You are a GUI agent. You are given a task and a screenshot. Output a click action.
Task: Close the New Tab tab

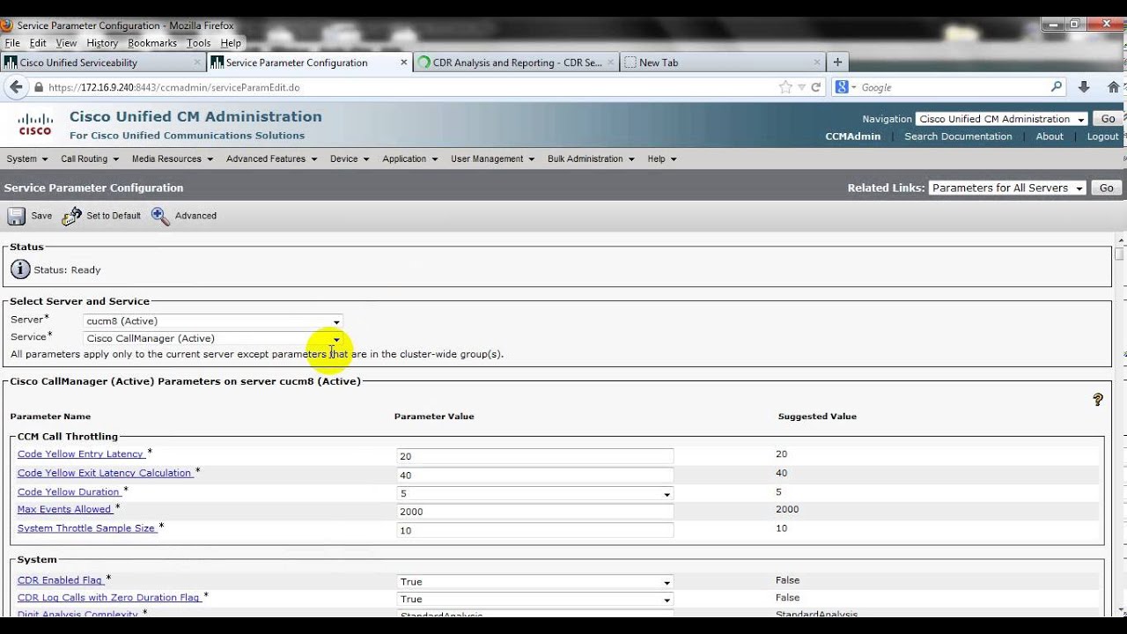tap(817, 63)
